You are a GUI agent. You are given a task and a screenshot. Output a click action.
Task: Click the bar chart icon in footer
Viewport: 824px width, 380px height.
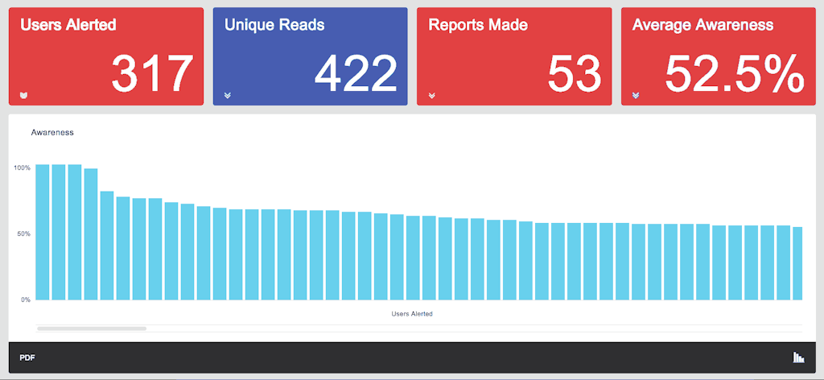(798, 357)
